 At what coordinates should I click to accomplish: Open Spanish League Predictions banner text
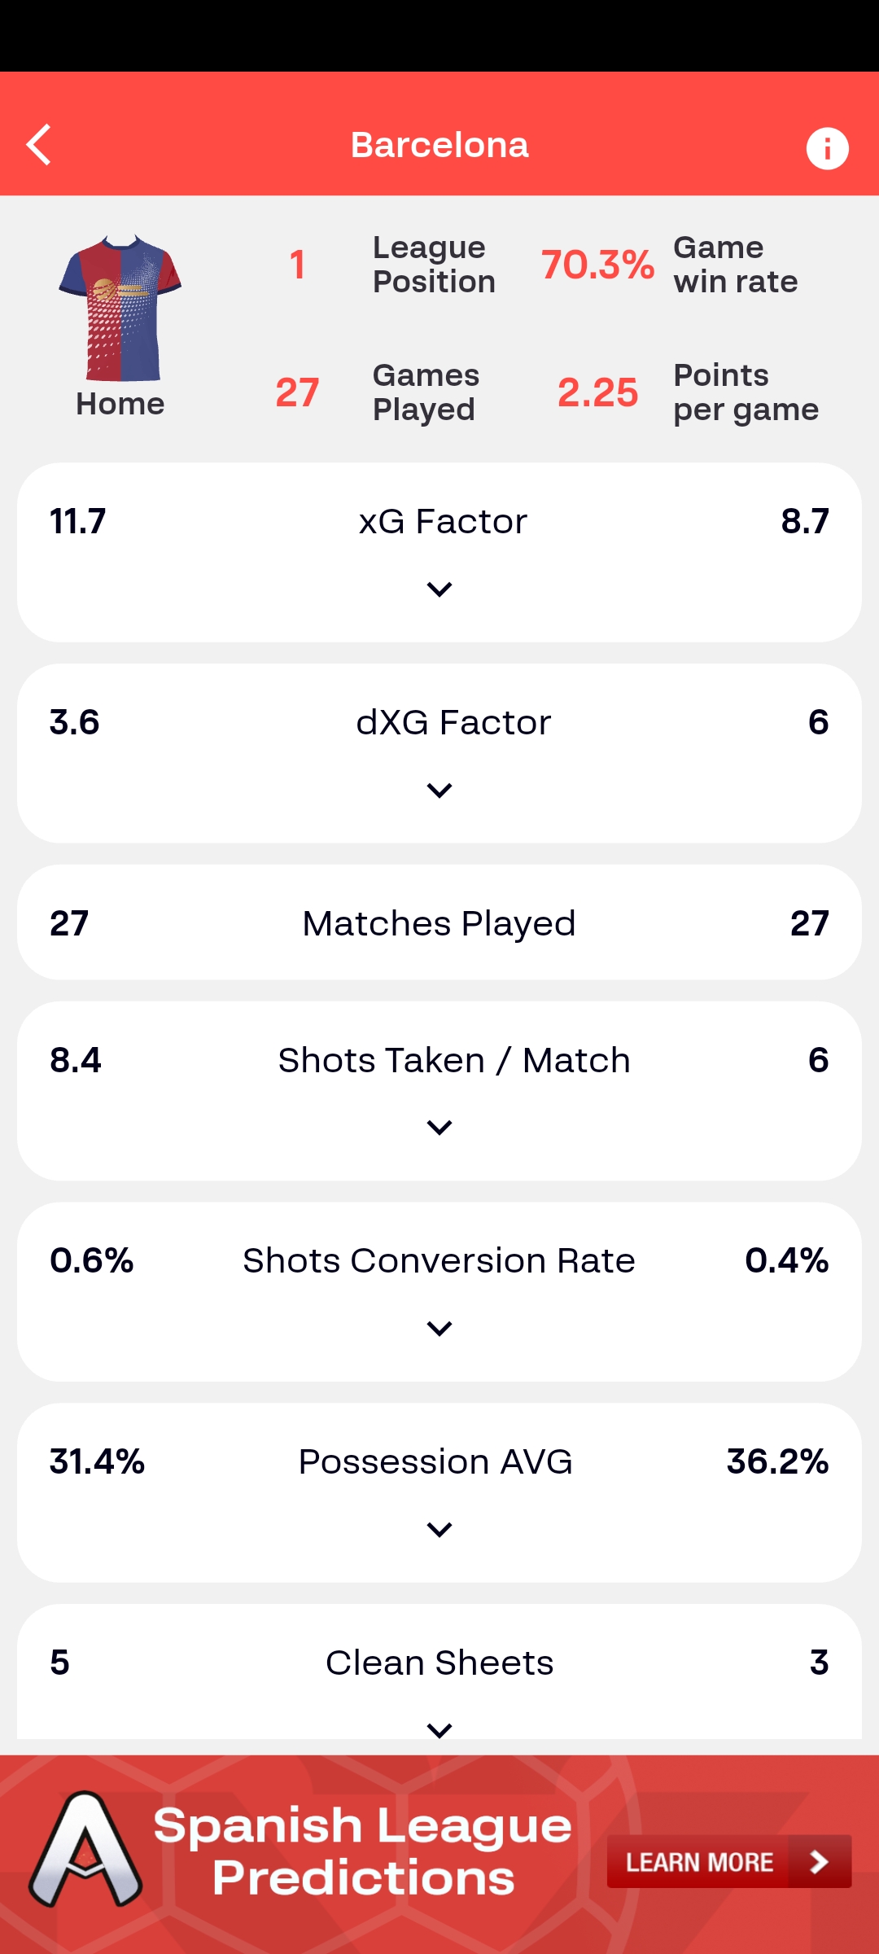tap(363, 1851)
